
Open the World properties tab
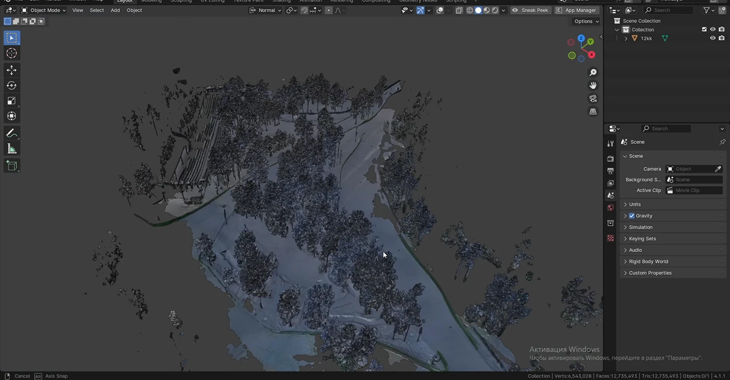tap(610, 208)
